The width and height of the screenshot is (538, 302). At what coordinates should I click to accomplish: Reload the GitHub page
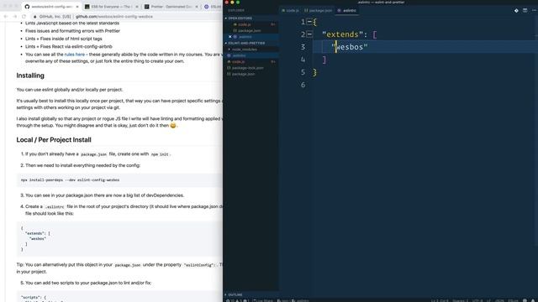pos(24,17)
